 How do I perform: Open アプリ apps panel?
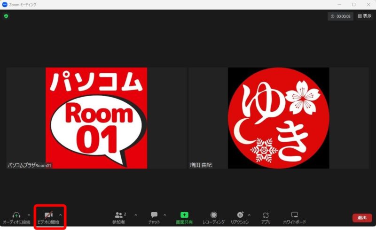click(266, 218)
